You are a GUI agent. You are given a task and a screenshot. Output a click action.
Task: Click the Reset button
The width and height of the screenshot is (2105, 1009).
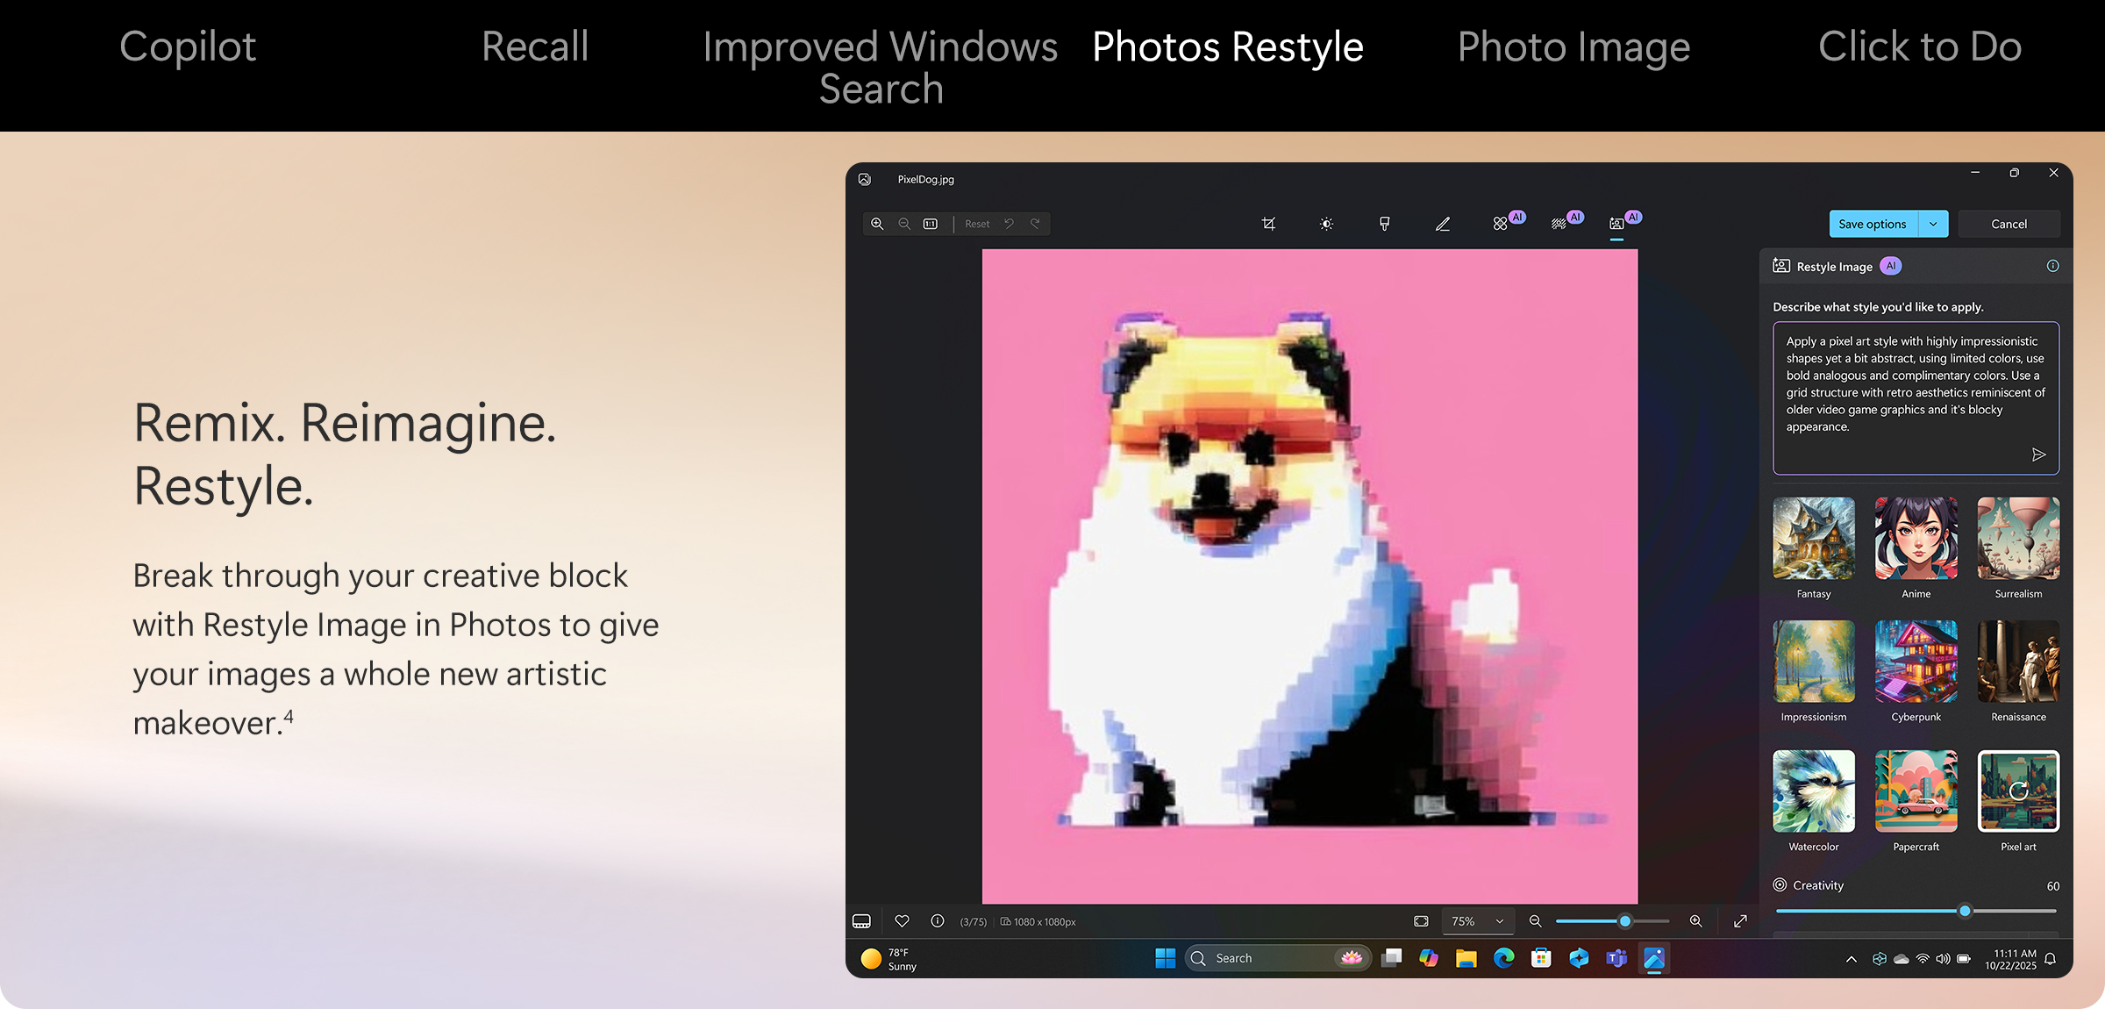coord(977,224)
